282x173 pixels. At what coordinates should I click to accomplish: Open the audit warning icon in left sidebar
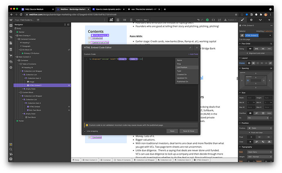tap(11, 144)
